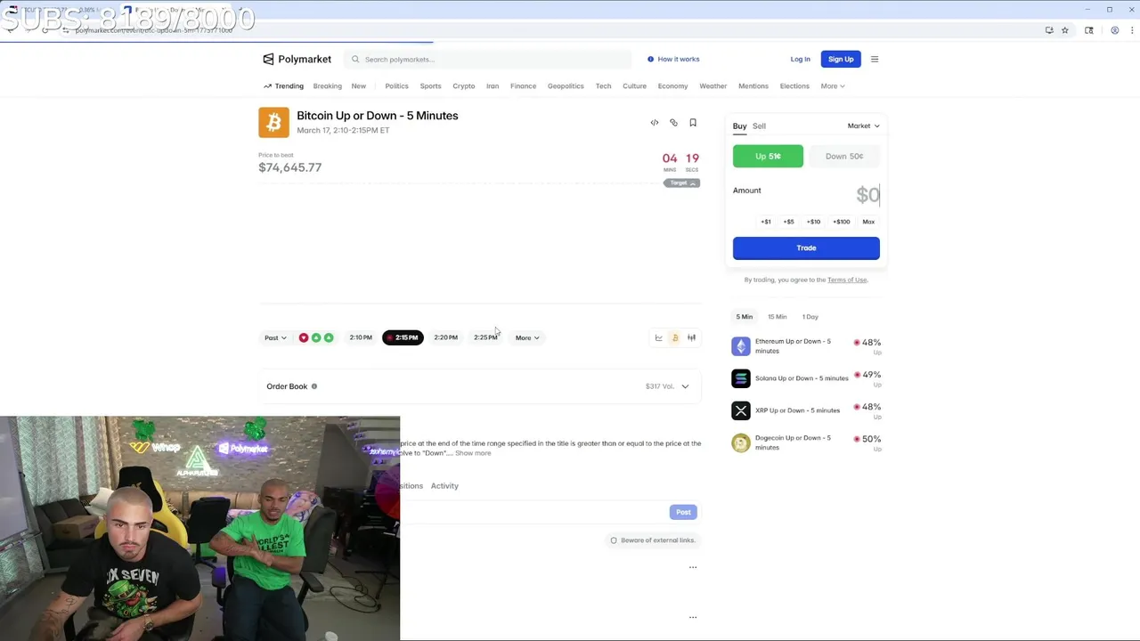Collapse the Target price tag
Viewport: 1140px width, 641px height.
click(682, 183)
